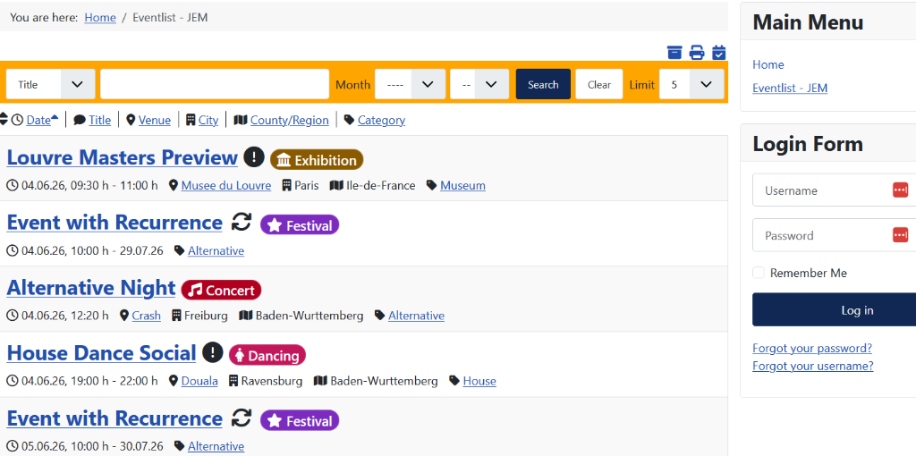
Task: Sort the list by Date
Action: click(x=38, y=120)
